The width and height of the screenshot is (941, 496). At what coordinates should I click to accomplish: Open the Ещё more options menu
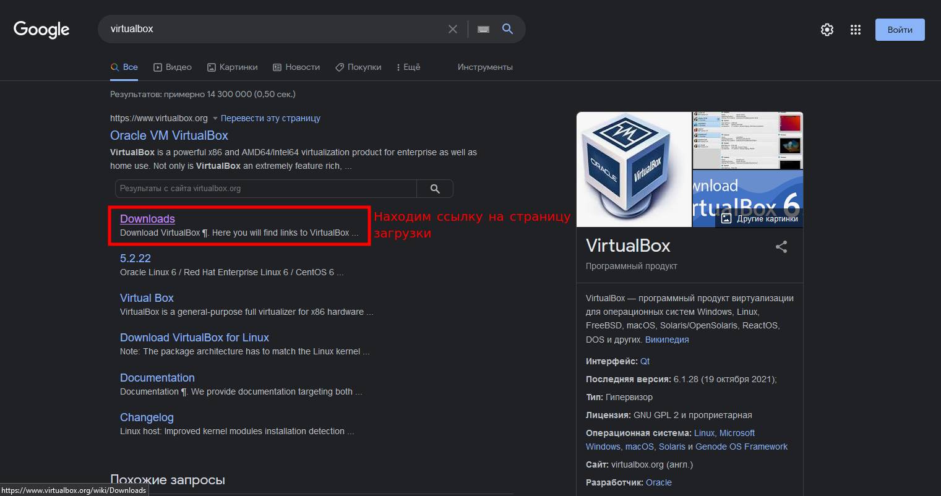click(x=408, y=67)
